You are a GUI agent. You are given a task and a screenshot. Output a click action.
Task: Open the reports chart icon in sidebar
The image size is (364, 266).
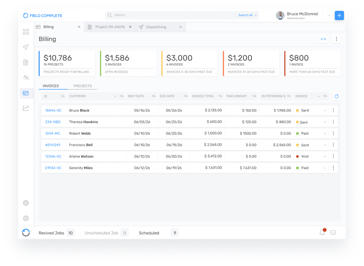pyautogui.click(x=26, y=108)
